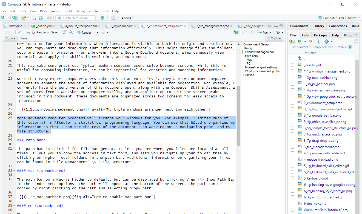This screenshot has width=362, height=214.
Task: Select checkbox for 1_1g_window_management.png
Action: click(x=292, y=71)
